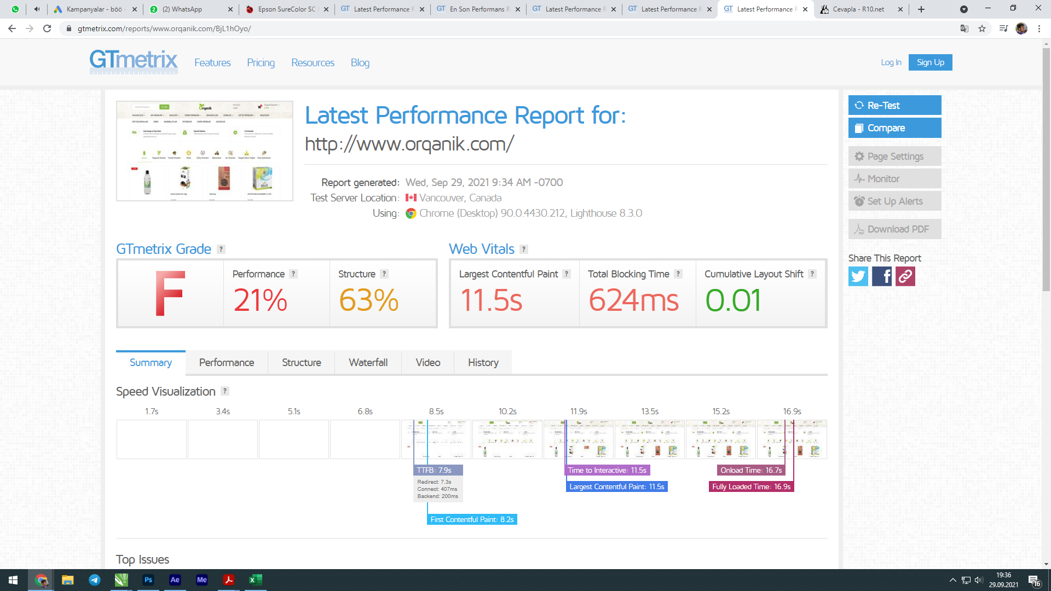Show Speed Visualization help
Screen dimensions: 1051x591
[x=225, y=391]
